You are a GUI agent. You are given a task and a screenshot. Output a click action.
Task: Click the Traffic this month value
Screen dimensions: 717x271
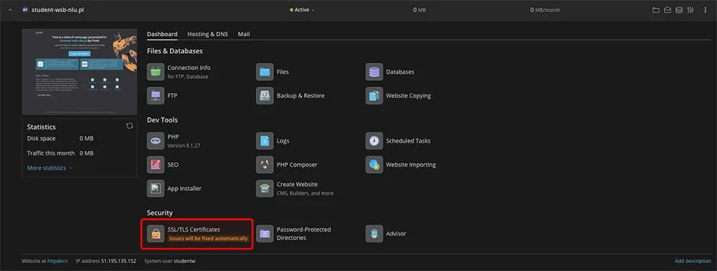[87, 153]
